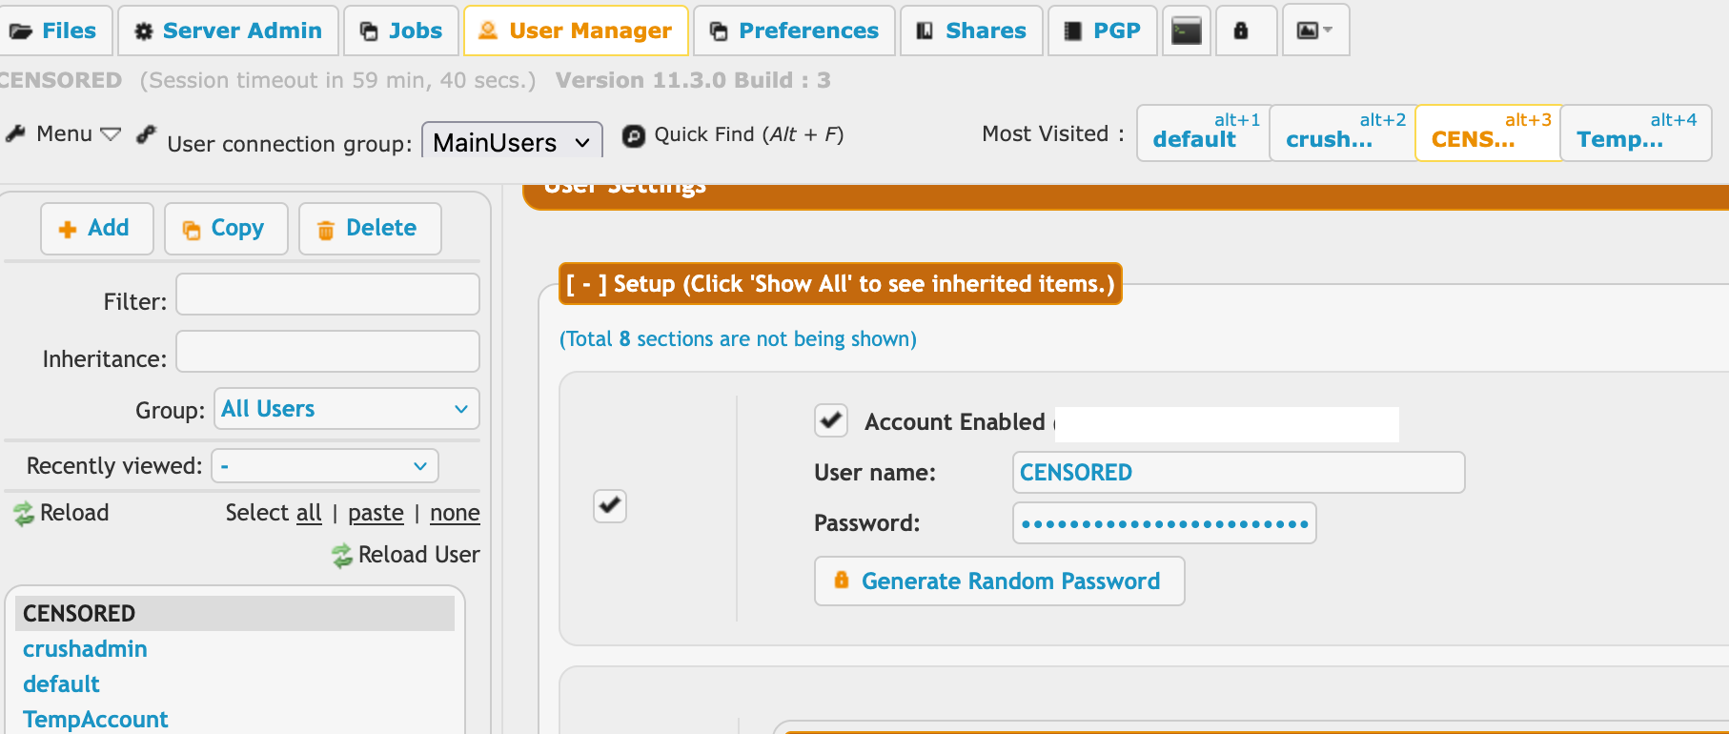Viewport: 1729px width, 734px height.
Task: Click the Delete user button
Action: tap(370, 229)
